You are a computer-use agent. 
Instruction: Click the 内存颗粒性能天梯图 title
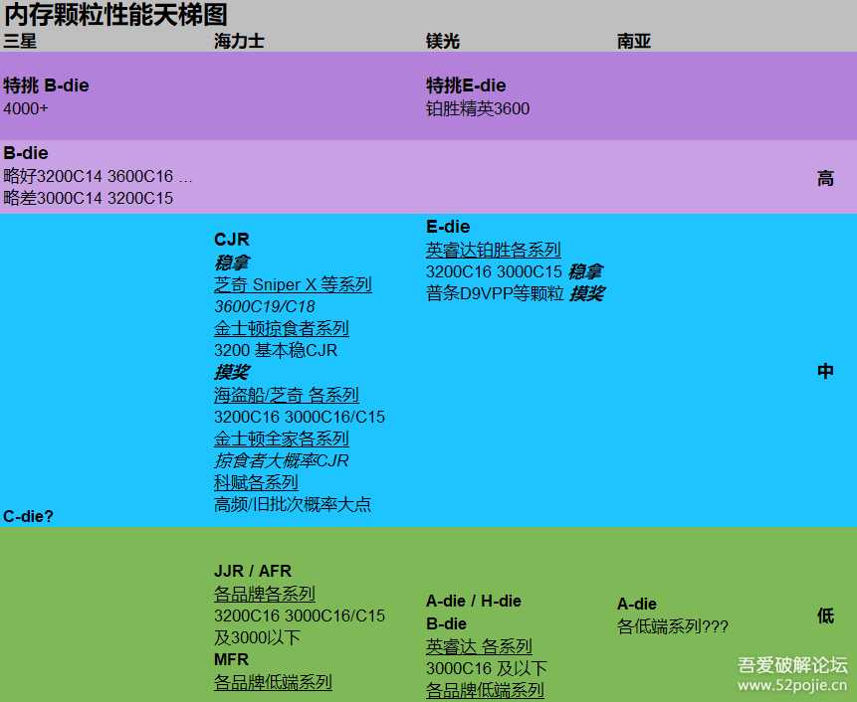point(115,15)
